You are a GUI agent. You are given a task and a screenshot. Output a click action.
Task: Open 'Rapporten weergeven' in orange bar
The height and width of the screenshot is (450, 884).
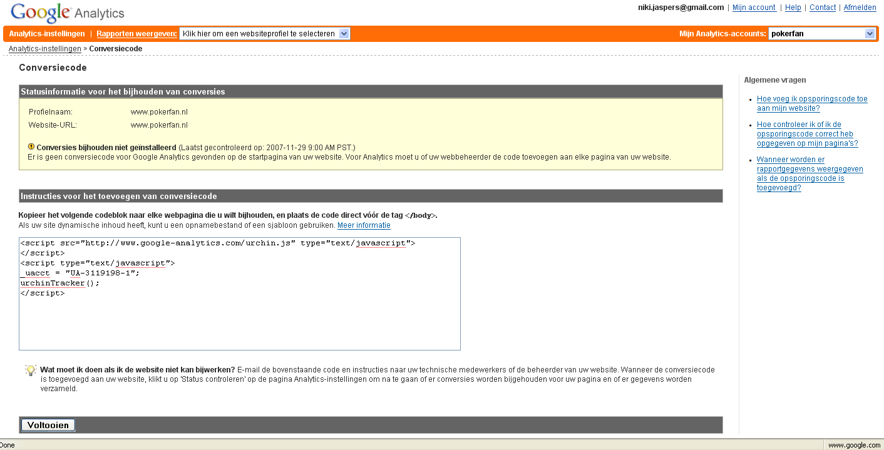pyautogui.click(x=136, y=34)
